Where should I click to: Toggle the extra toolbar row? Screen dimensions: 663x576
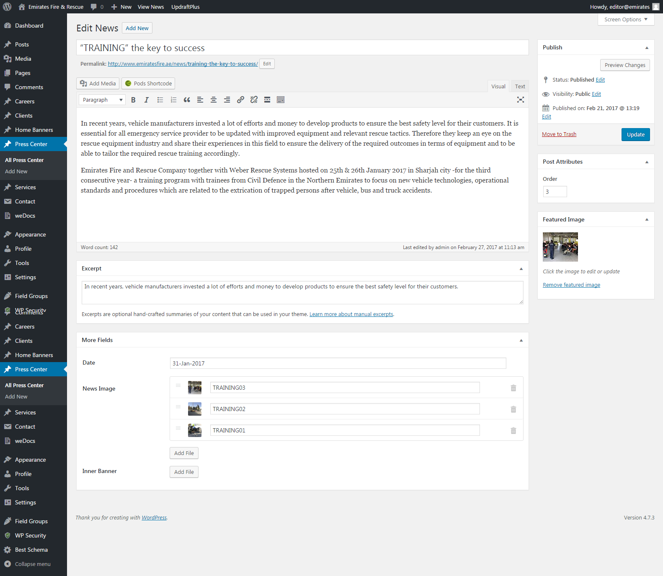pyautogui.click(x=281, y=100)
